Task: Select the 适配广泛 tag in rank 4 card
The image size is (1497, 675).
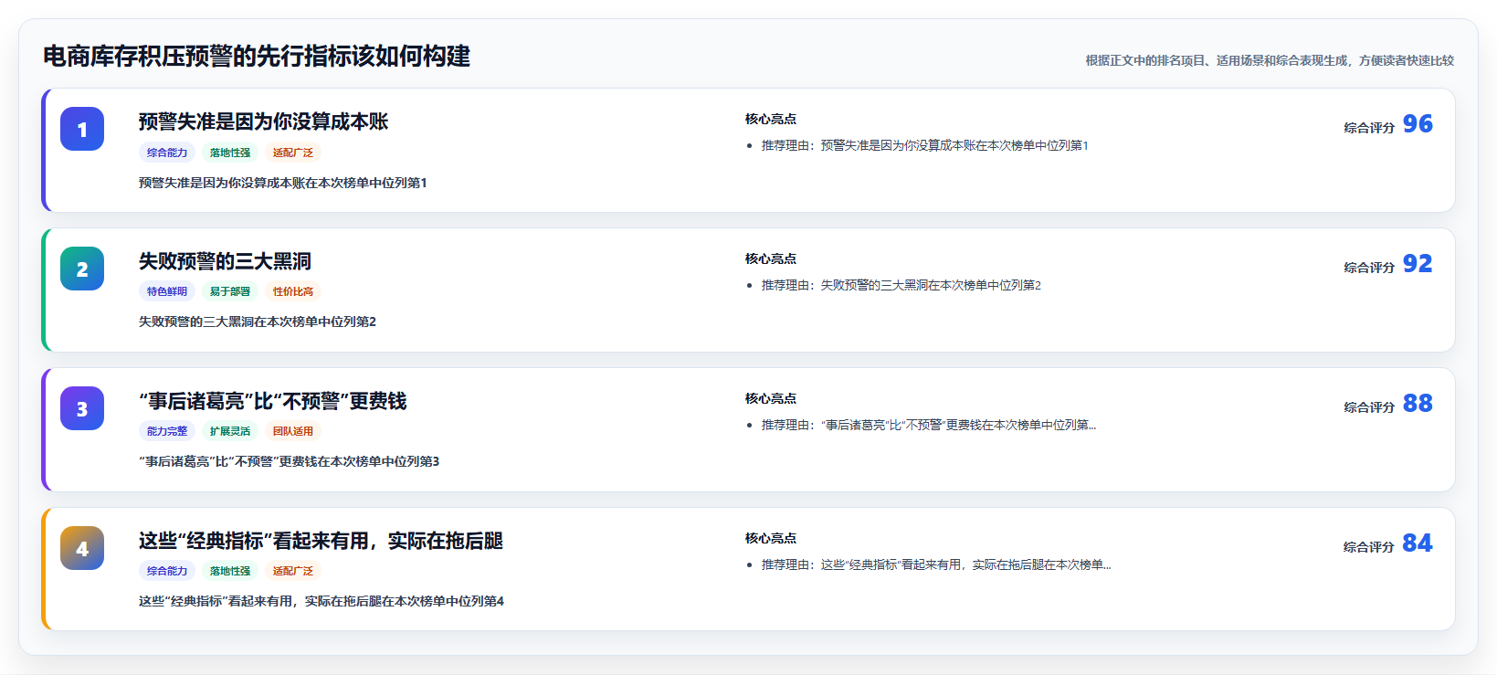Action: pos(293,571)
